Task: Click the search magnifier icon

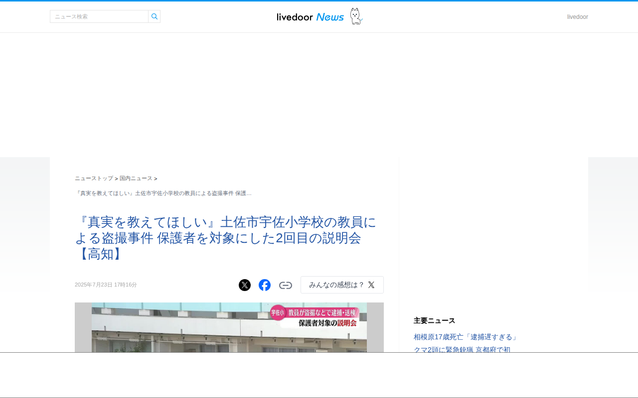Action: click(155, 16)
